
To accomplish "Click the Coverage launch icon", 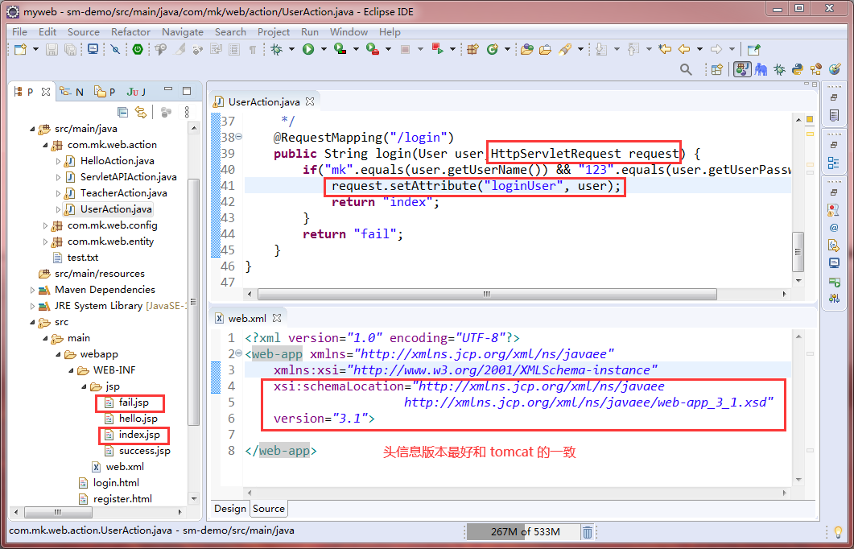I will pyautogui.click(x=340, y=50).
